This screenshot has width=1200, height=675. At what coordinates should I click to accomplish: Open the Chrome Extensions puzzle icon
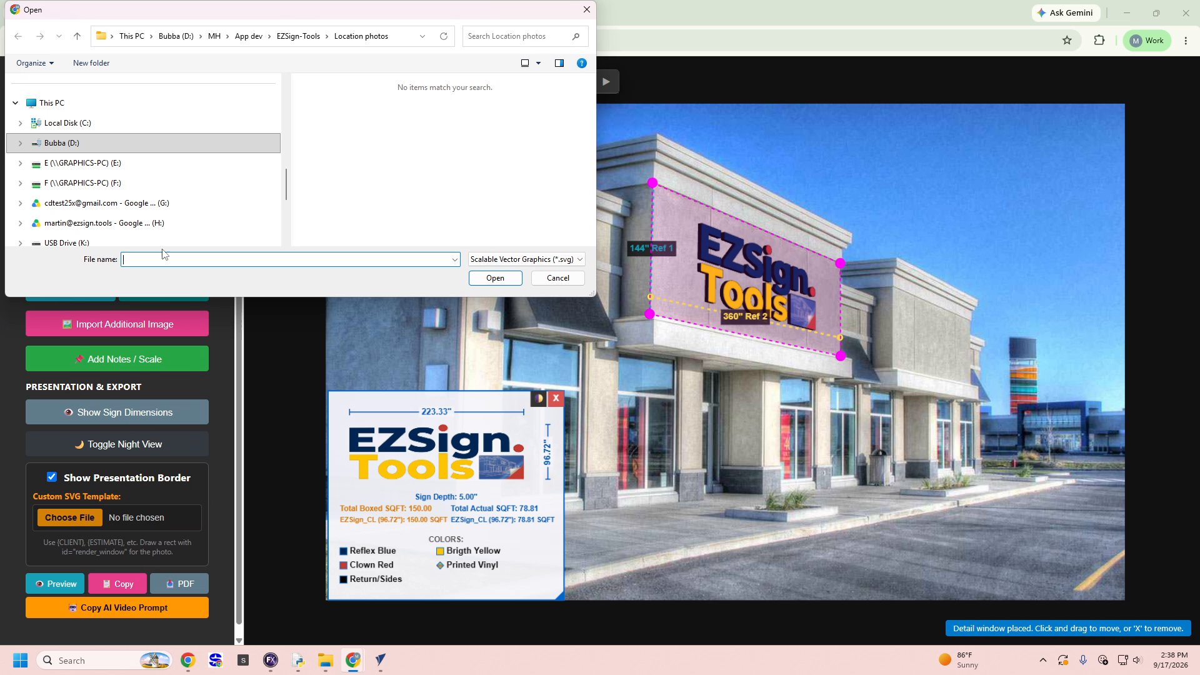pyautogui.click(x=1099, y=41)
